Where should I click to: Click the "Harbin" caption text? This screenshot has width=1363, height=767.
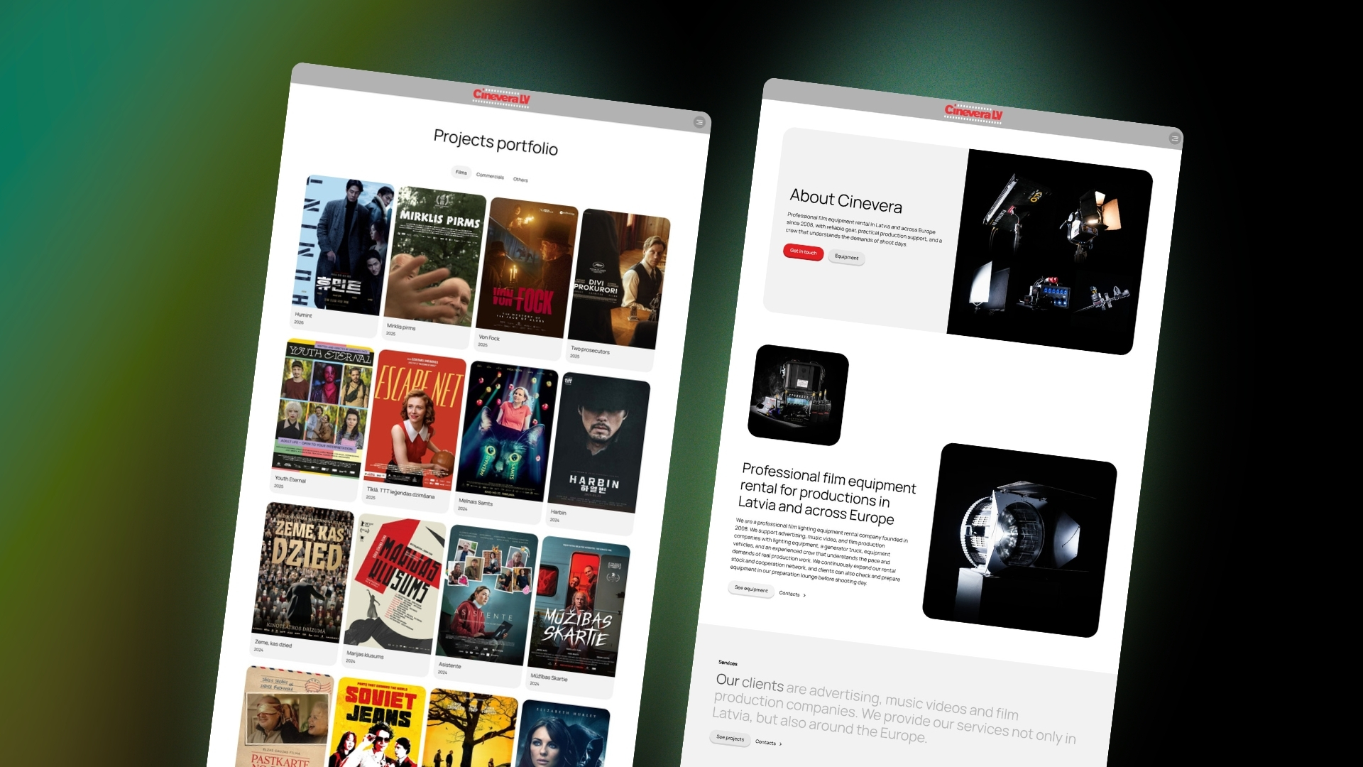pos(559,512)
